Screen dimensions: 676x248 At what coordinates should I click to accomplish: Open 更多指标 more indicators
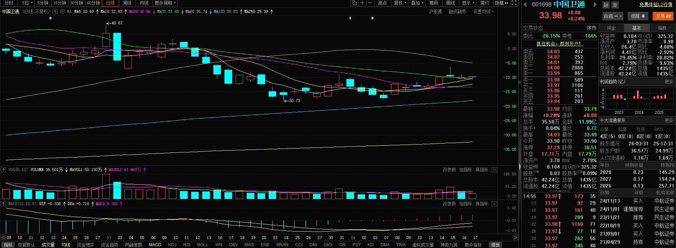(x=473, y=245)
